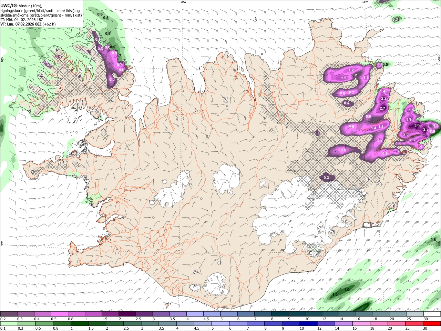
Task: Click the white swatch ending the snow scale
Action: tap(432, 314)
